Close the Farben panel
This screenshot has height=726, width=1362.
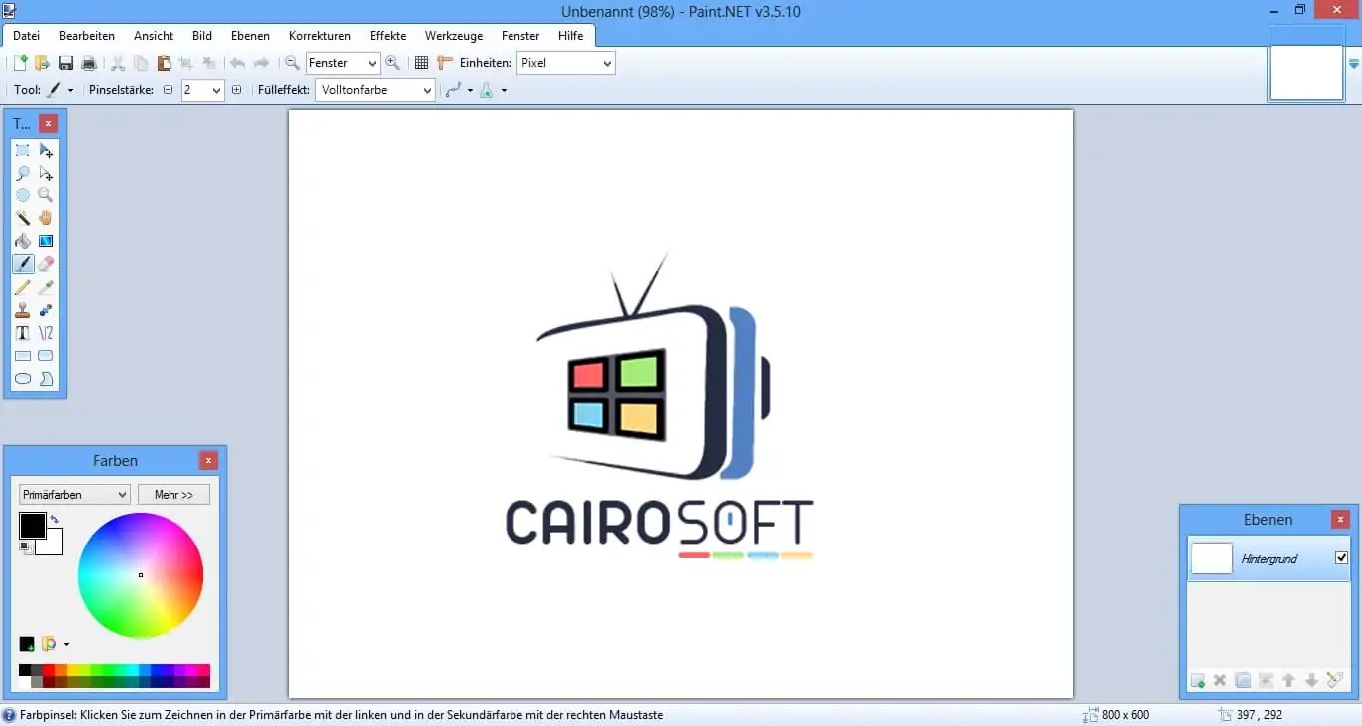point(208,460)
